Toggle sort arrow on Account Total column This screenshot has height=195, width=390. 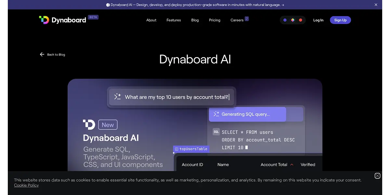(x=292, y=165)
